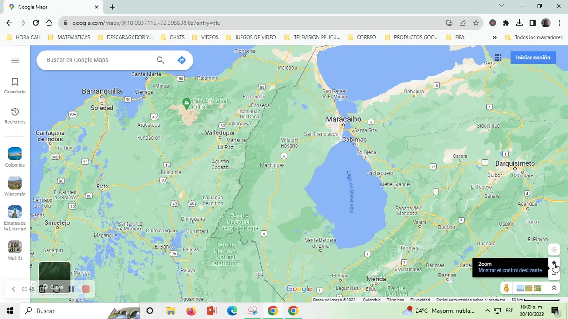
Task: Open recent place Estatua de la Libertad
Action: pos(15,218)
